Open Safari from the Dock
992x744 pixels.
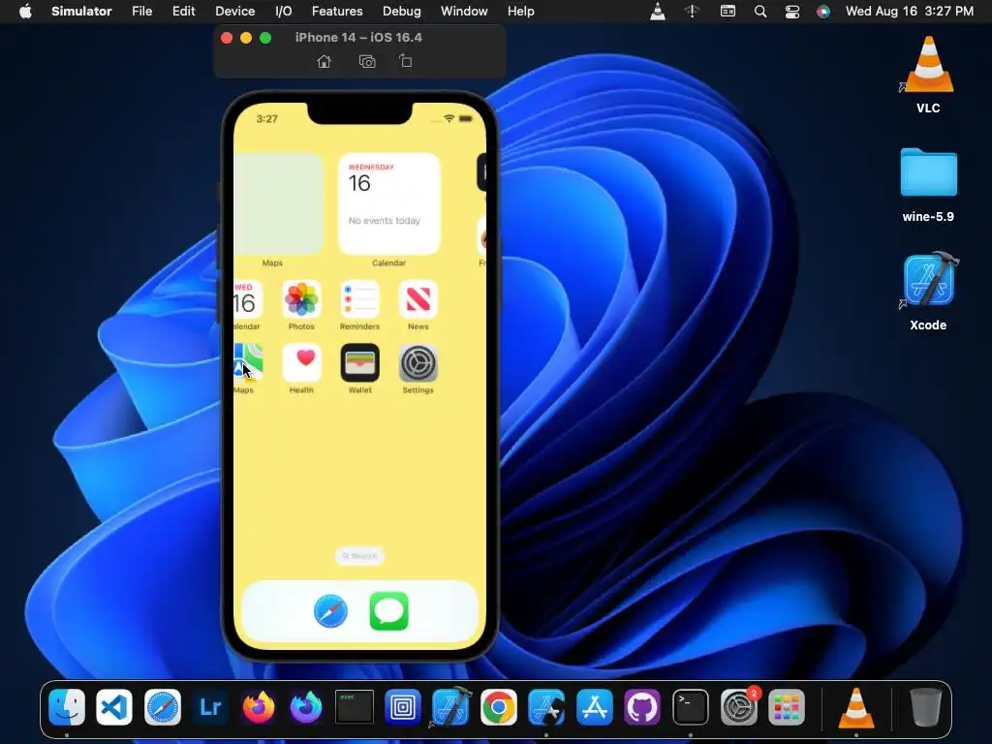(x=163, y=706)
